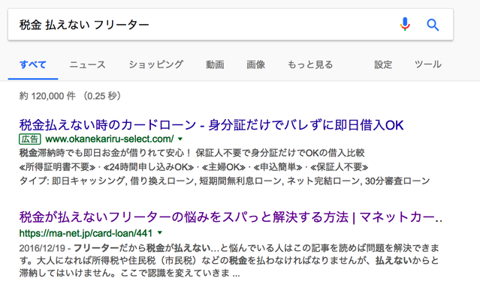Click the voice search microphone icon
The height and width of the screenshot is (293, 480).
[405, 25]
